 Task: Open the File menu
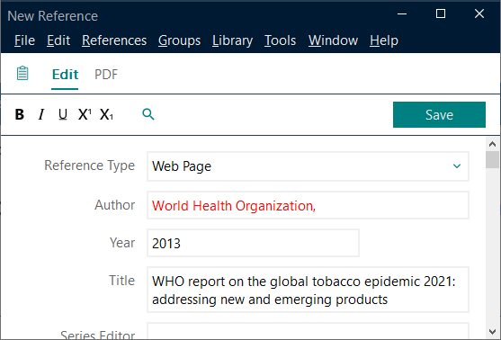pos(24,40)
